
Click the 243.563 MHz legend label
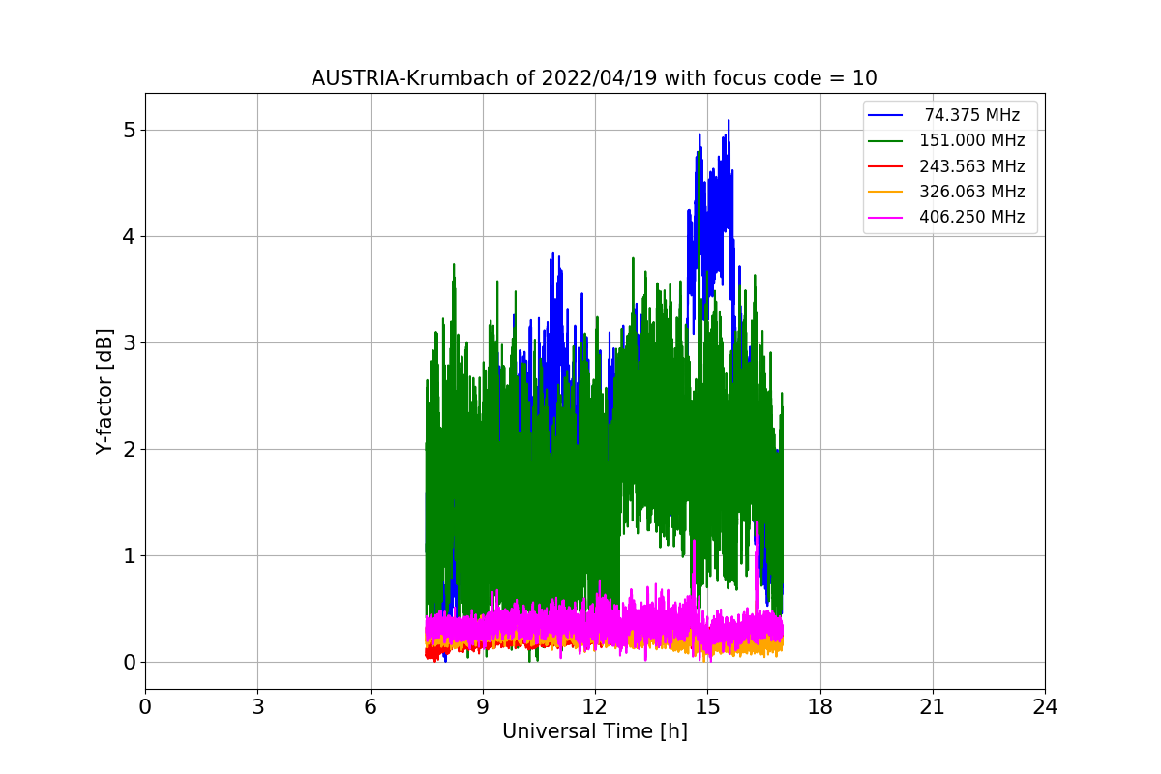coord(971,166)
